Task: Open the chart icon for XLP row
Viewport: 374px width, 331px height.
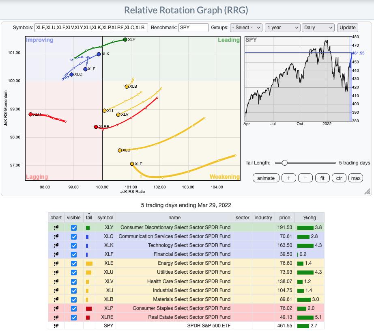Action: click(x=56, y=308)
